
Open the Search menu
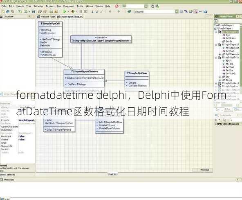(20, 6)
